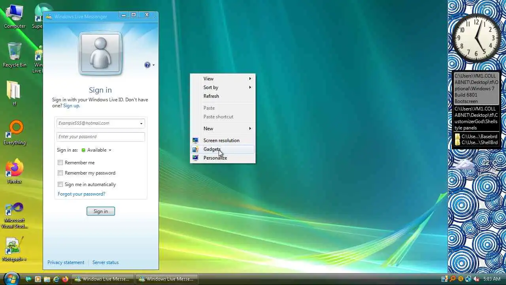This screenshot has width=506, height=285.
Task: Open Forgot your password link
Action: click(x=81, y=194)
